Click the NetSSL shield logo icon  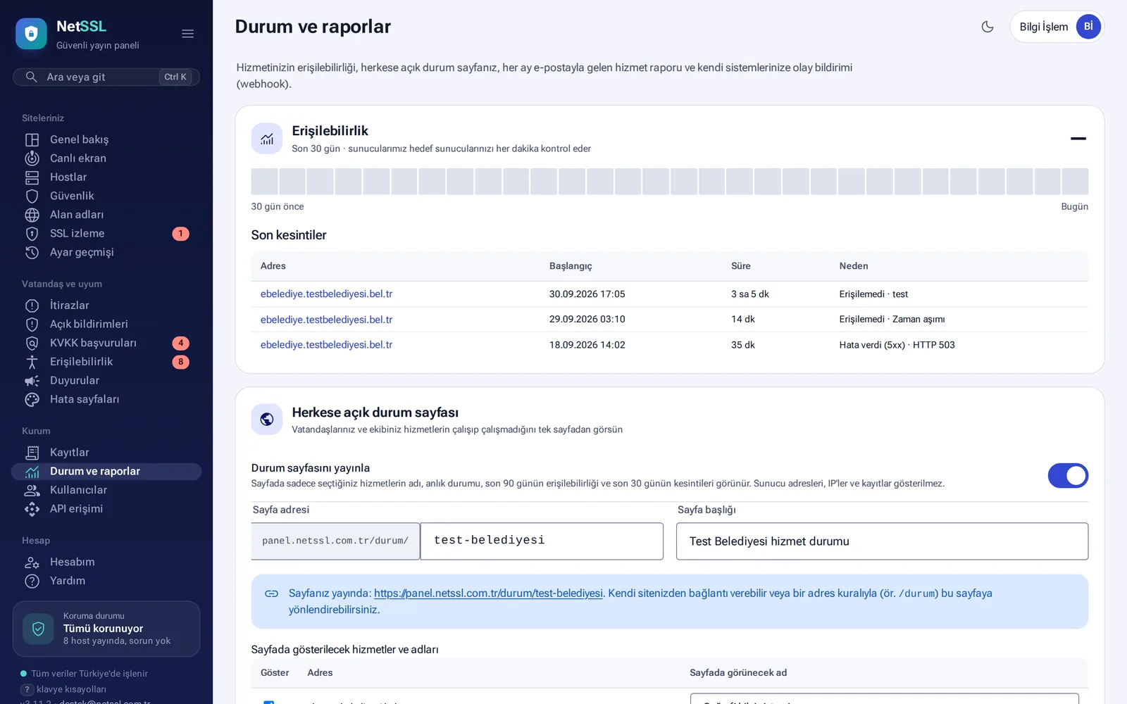coord(31,34)
